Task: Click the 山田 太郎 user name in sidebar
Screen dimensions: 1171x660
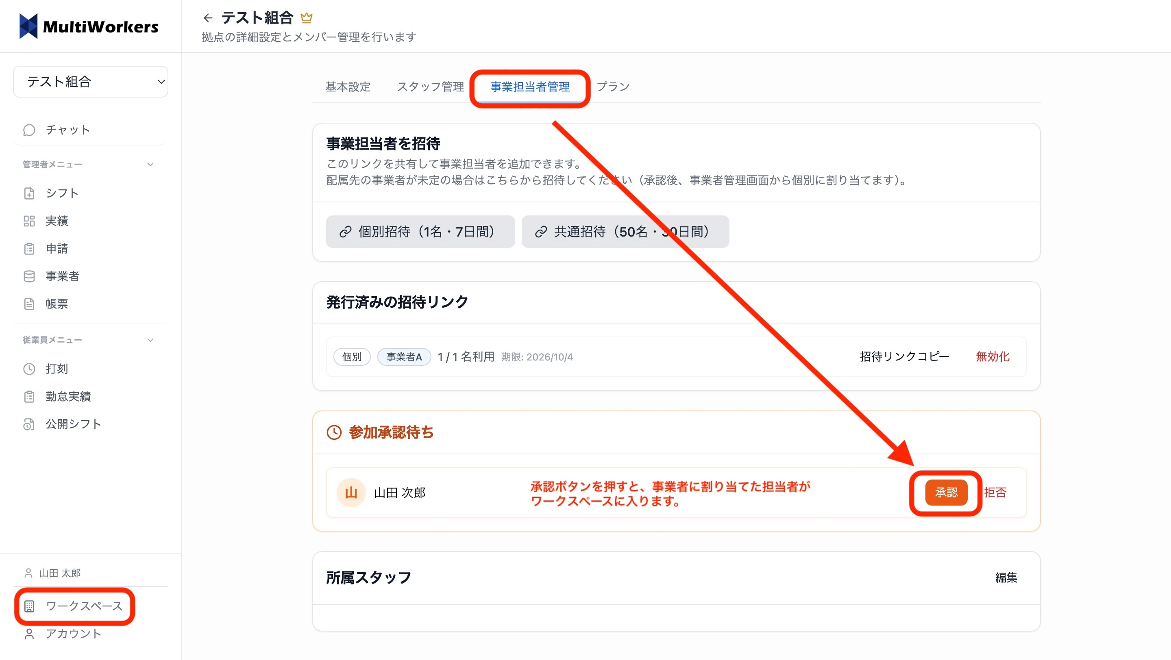Action: [x=59, y=573]
